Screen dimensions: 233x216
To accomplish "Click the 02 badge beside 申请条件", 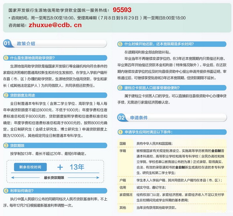I will [x=121, y=118].
